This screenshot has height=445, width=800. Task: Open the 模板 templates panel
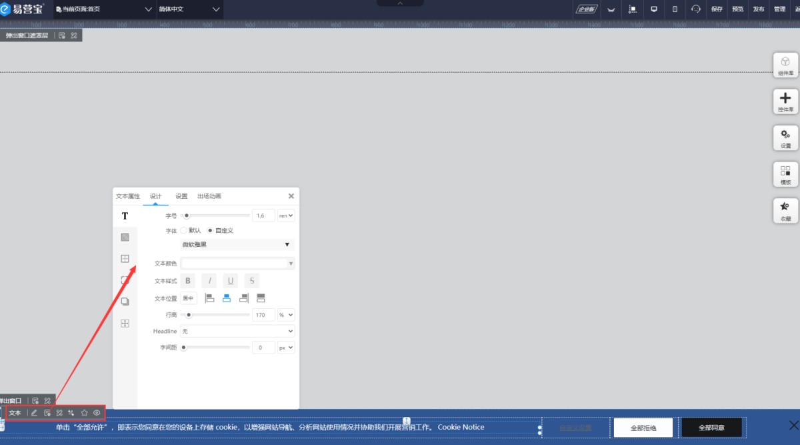pos(785,174)
